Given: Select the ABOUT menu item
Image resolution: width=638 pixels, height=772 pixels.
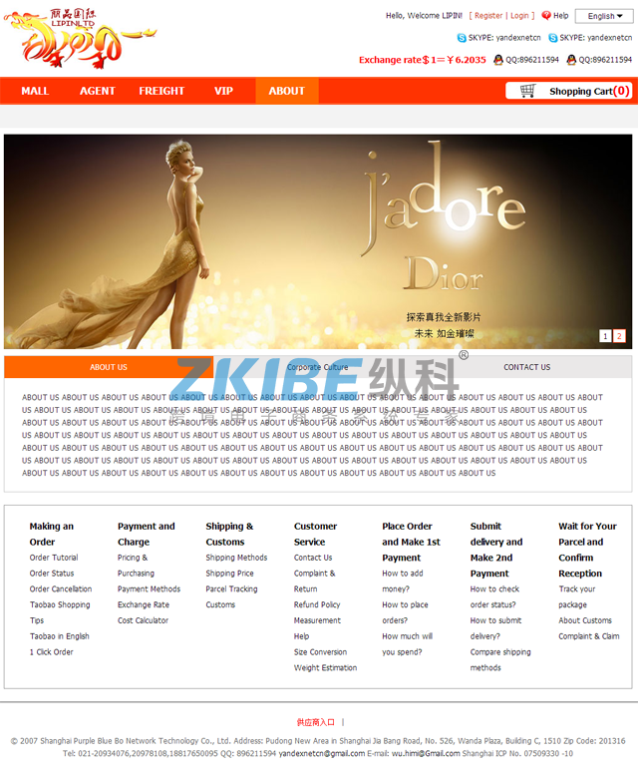Looking at the screenshot, I should [287, 91].
